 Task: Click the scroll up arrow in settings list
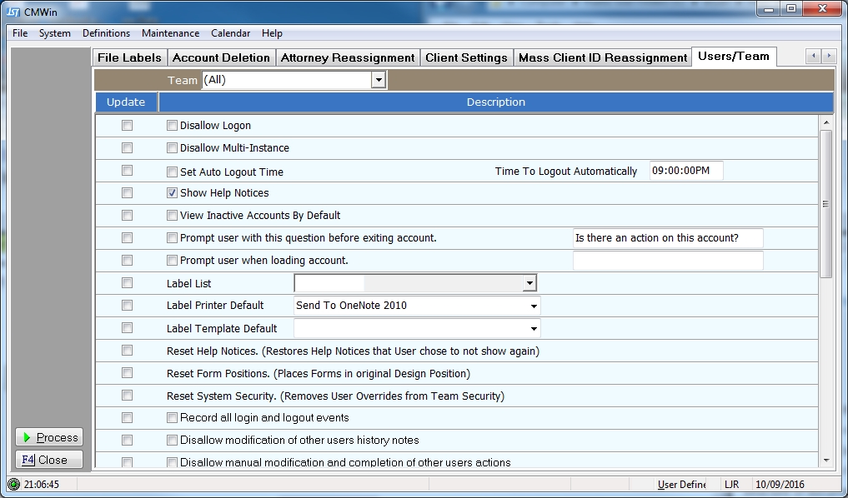[826, 122]
